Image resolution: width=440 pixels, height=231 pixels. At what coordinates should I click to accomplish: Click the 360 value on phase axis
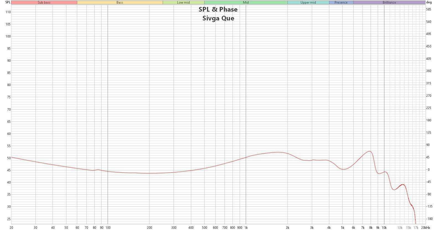(429, 71)
